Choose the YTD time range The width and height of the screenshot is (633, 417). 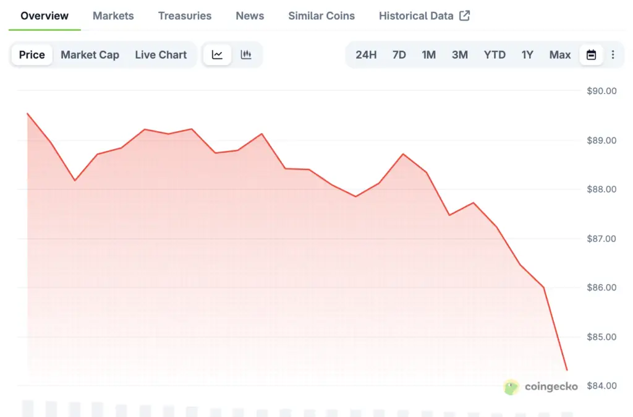click(x=495, y=54)
